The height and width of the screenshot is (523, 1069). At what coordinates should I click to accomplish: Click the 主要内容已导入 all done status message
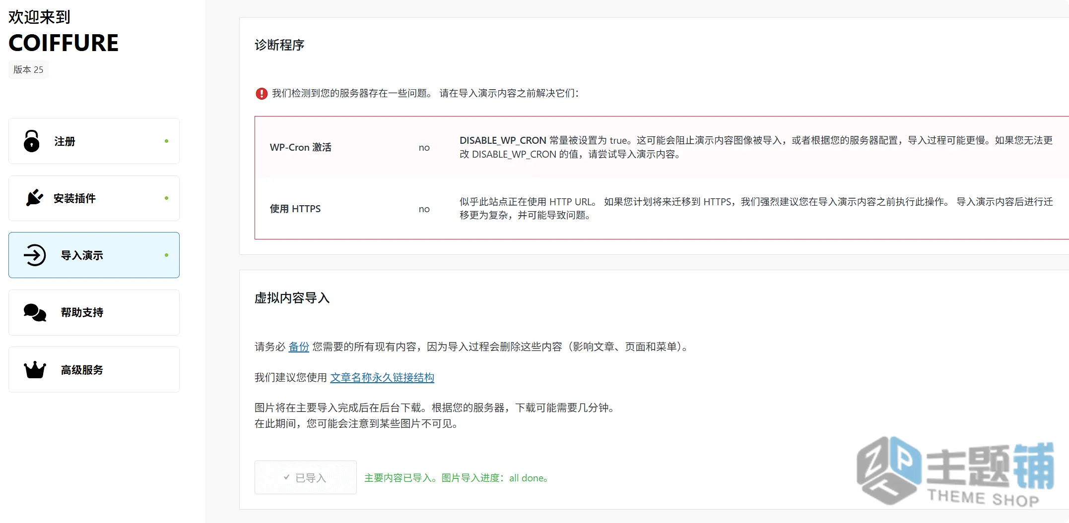(456, 478)
